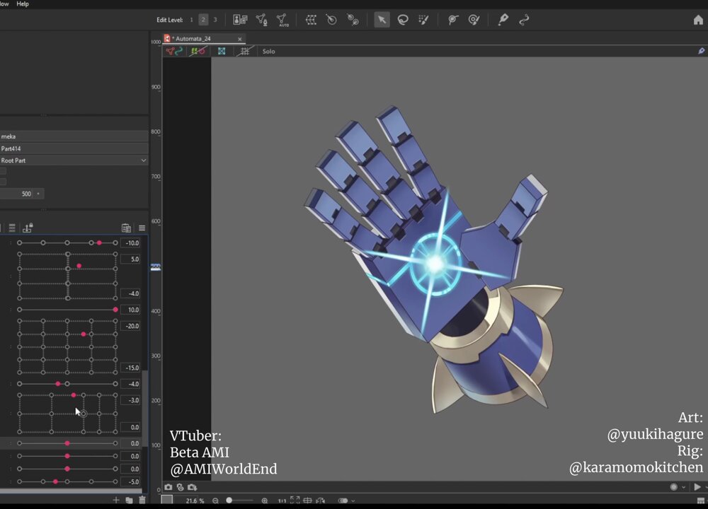This screenshot has width=708, height=509.
Task: Click the snapshot camera icon below the canvas
Action: [168, 487]
